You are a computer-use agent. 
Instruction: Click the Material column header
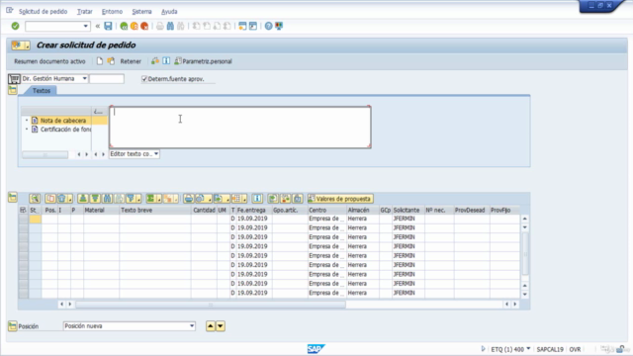101,210
